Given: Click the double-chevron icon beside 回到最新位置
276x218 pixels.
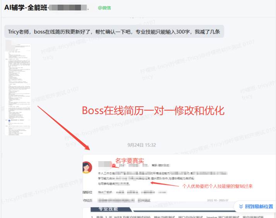Looking at the screenshot, I should [241, 206].
